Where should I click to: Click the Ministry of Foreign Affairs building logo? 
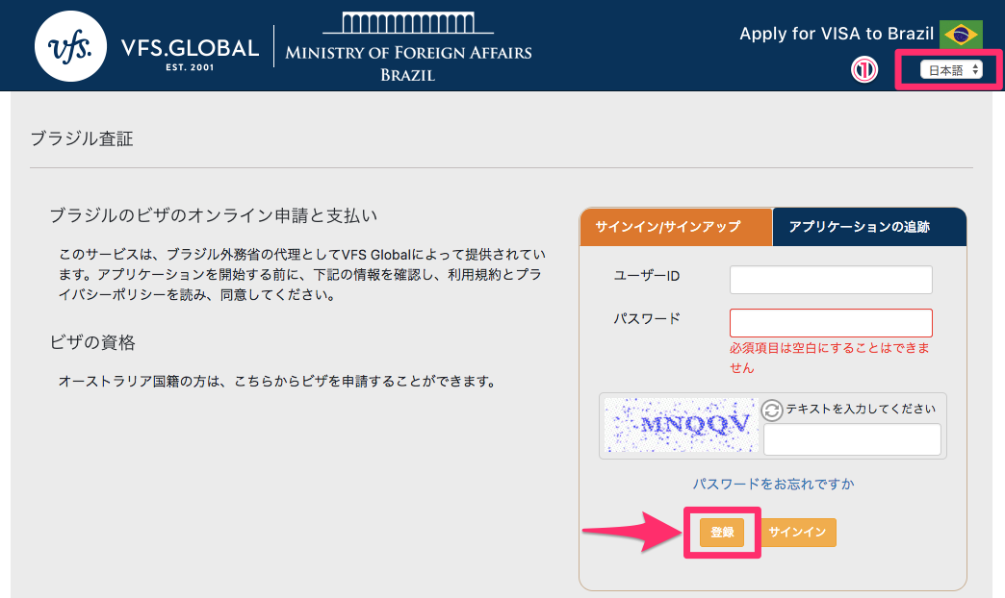coord(408,23)
